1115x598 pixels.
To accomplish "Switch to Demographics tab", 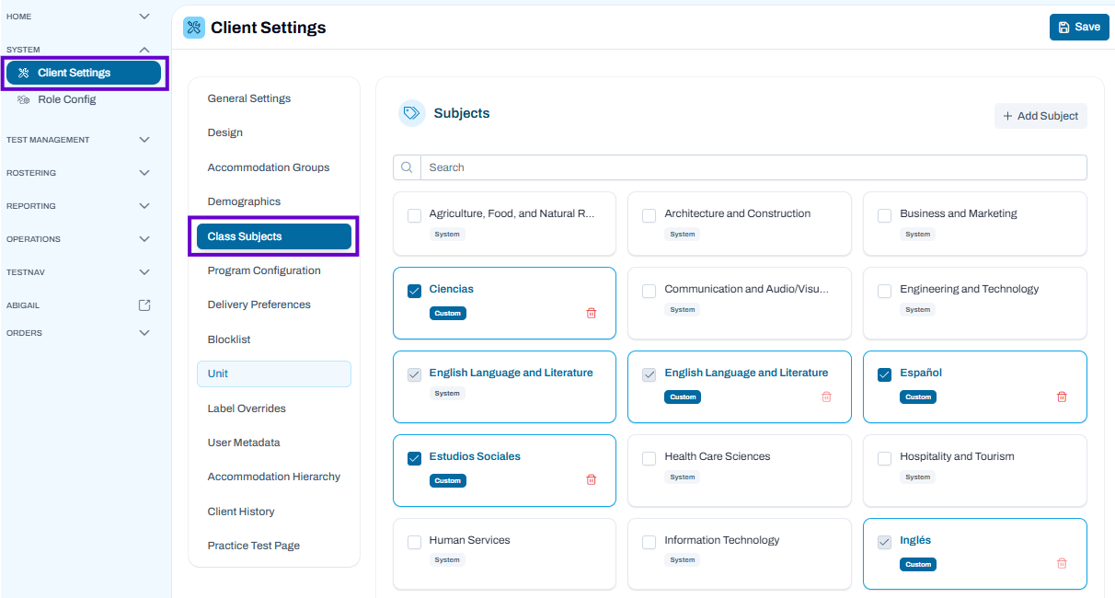I will click(274, 201).
